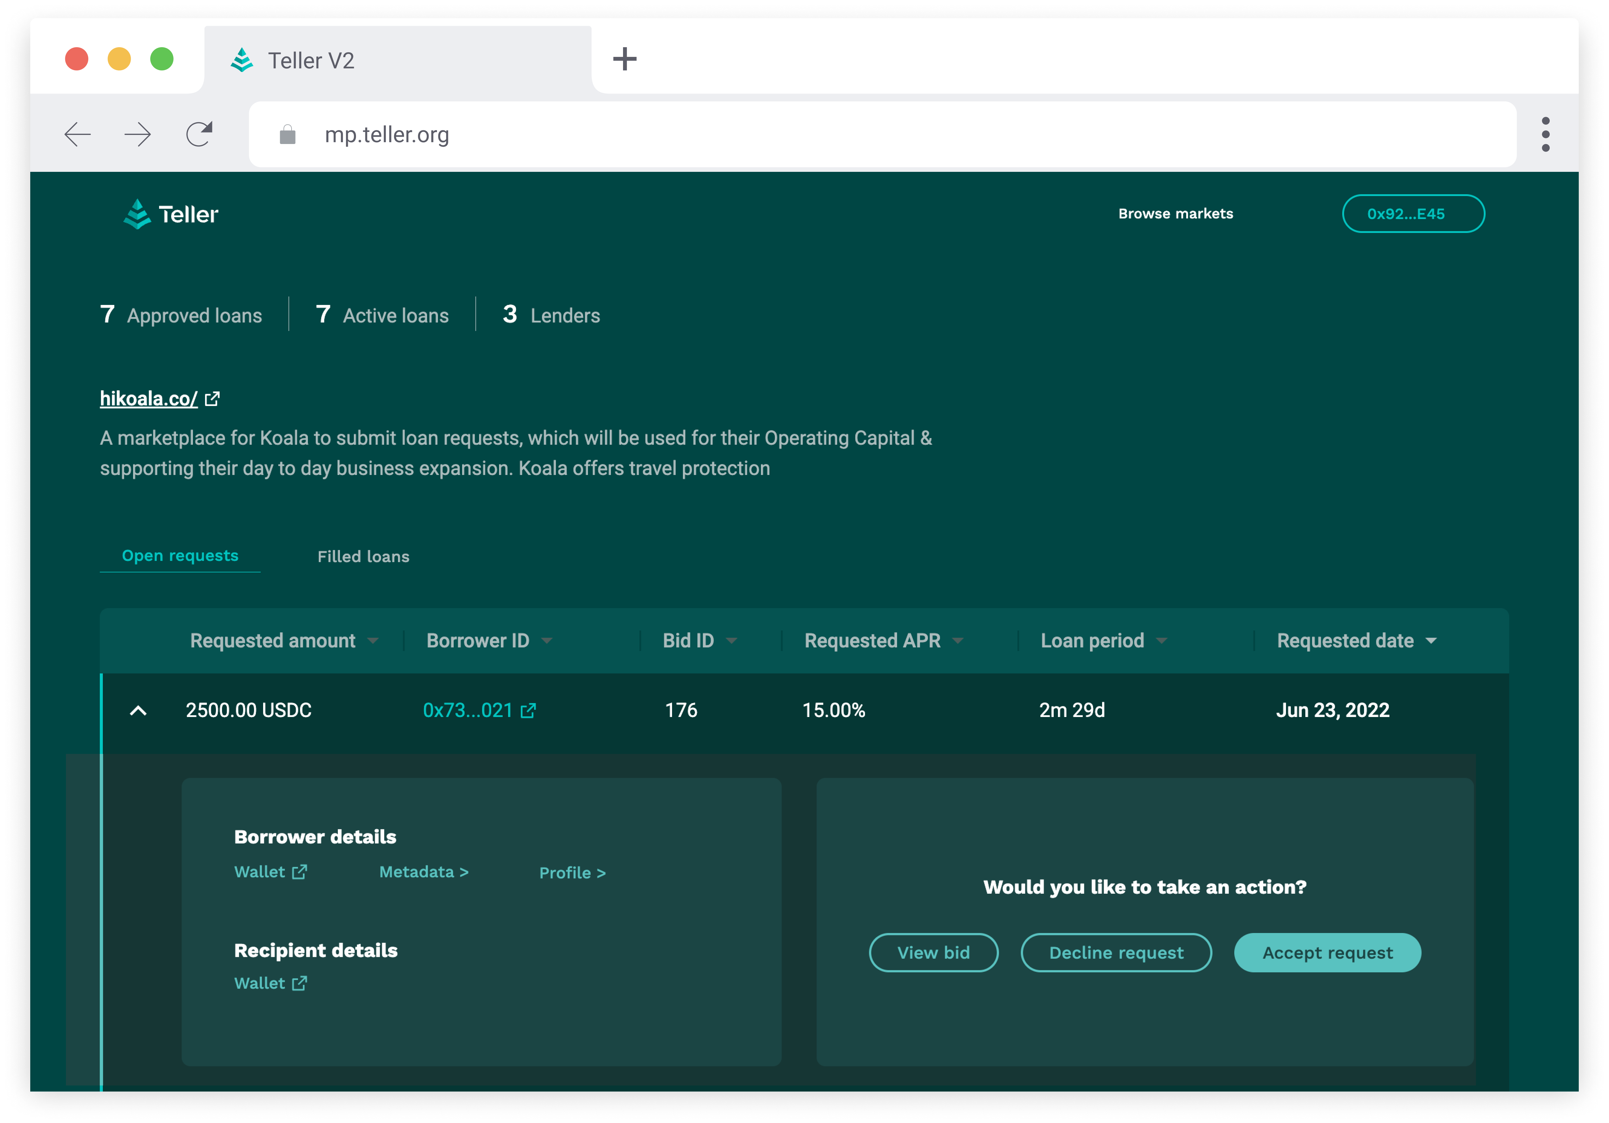1609x1123 pixels.
Task: Click external link icon next to 0x73...021
Action: pyautogui.click(x=528, y=711)
